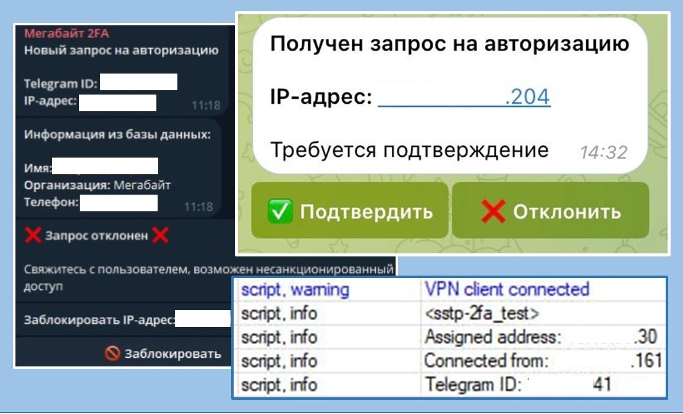Click the prohibited sign icon beside Заблокировать
The image size is (683, 414).
pyautogui.click(x=112, y=353)
